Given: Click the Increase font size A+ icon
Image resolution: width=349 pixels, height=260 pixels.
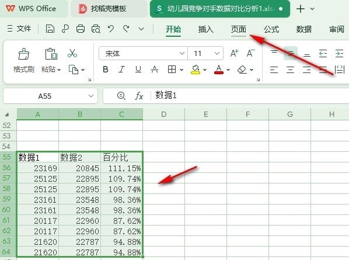Looking at the screenshot, I should 235,54.
